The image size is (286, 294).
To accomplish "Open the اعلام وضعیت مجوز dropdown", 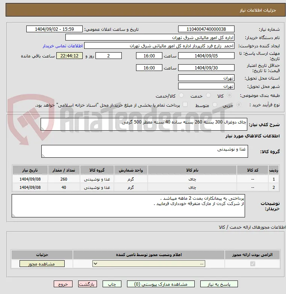I will tap(148, 264).
